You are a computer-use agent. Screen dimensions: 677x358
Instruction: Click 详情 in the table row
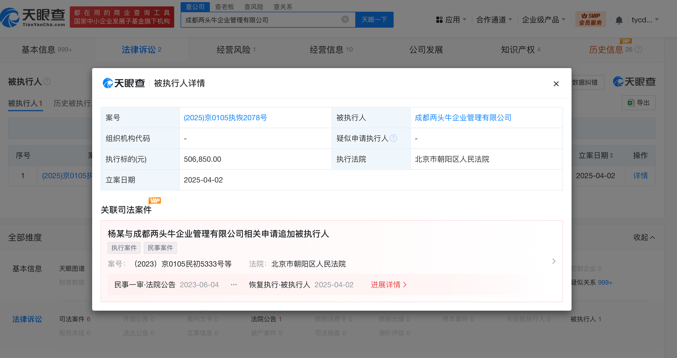(640, 176)
